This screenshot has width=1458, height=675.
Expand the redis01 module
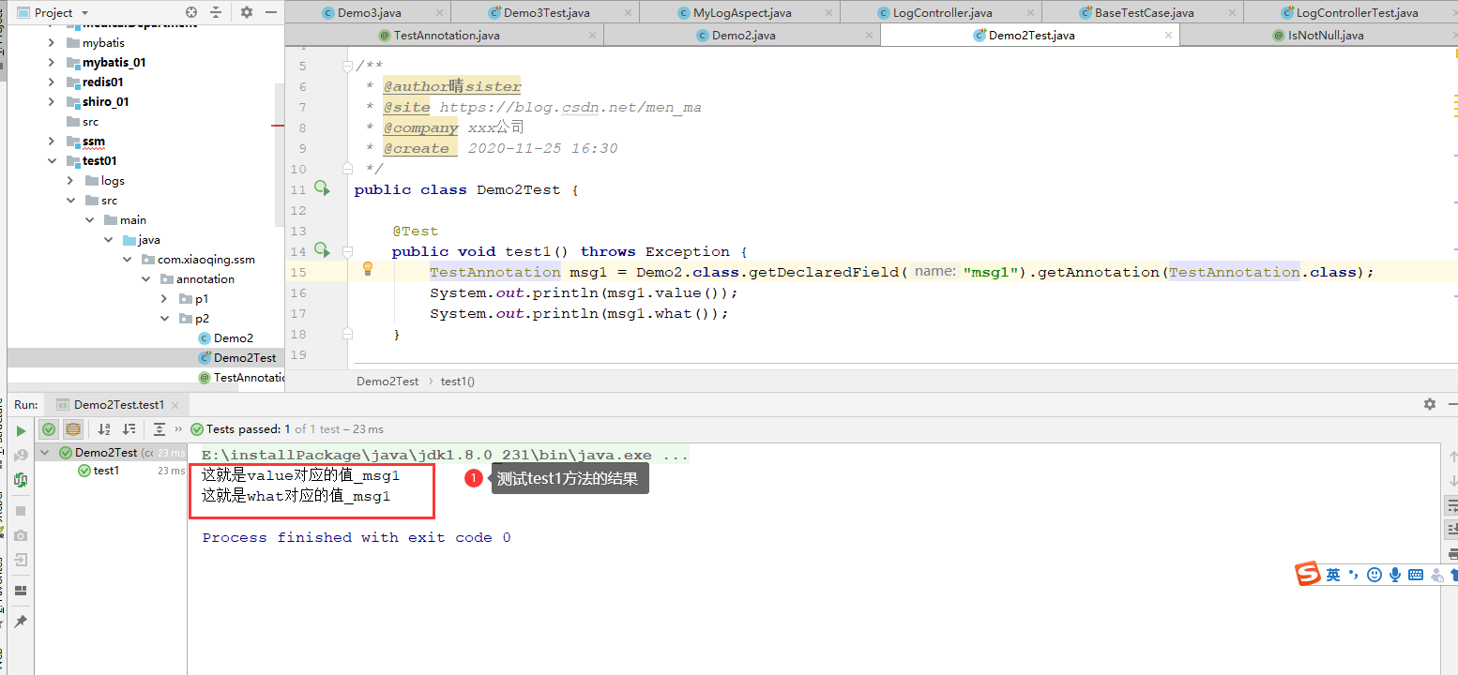pos(52,82)
